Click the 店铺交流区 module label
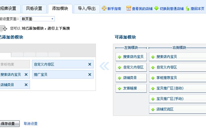 click(165, 109)
